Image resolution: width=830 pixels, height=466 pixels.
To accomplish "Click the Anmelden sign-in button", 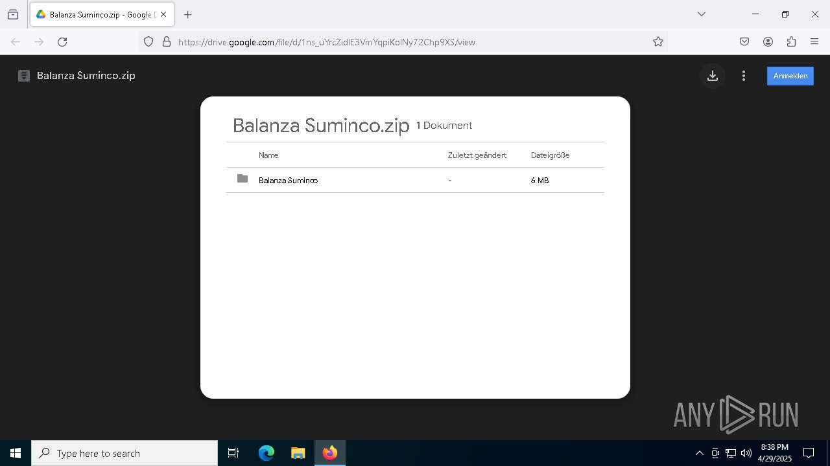I will click(x=790, y=76).
